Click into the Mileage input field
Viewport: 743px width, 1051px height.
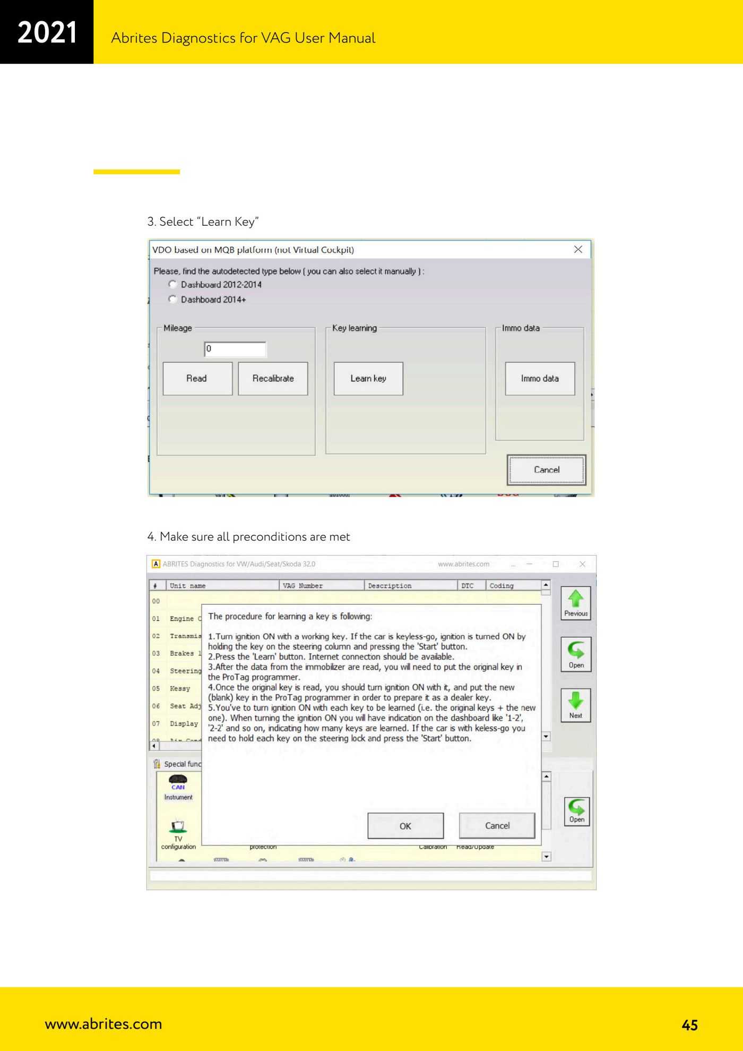click(235, 349)
